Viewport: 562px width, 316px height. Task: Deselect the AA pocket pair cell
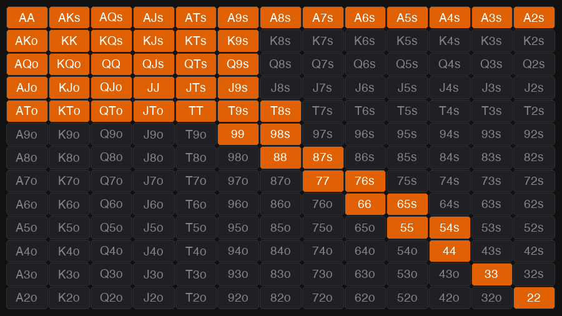point(27,17)
